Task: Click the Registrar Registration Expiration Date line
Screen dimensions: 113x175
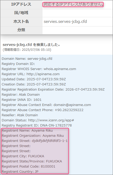Action: pyautogui.click(x=53, y=89)
